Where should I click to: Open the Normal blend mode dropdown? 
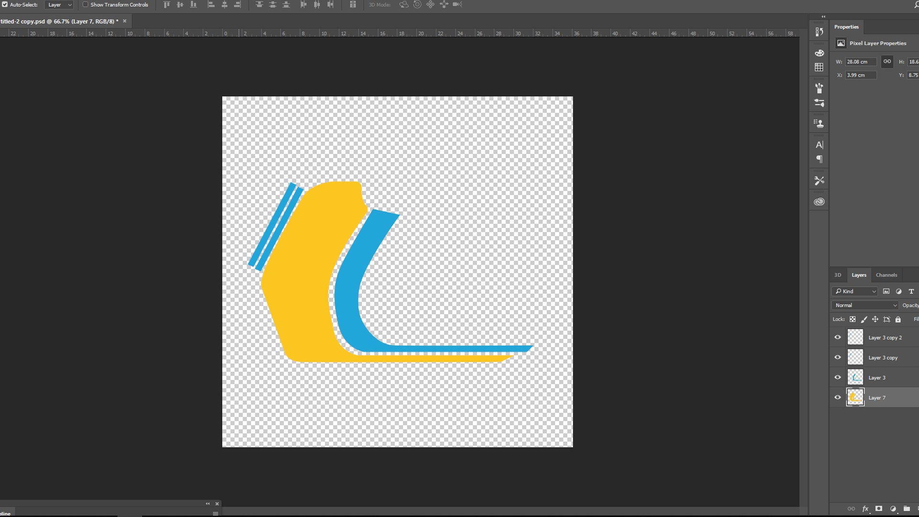pyautogui.click(x=865, y=305)
